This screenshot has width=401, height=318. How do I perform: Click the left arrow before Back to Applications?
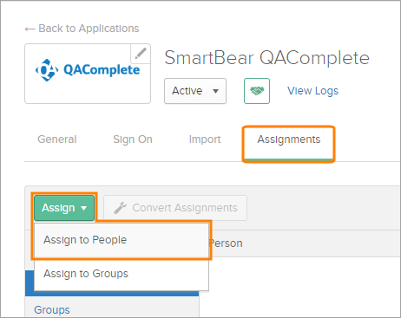tap(30, 29)
